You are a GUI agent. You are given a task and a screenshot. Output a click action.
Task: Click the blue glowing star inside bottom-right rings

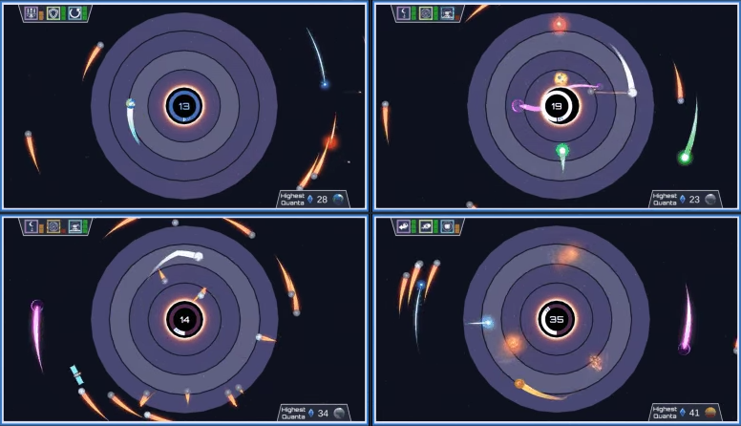(488, 323)
